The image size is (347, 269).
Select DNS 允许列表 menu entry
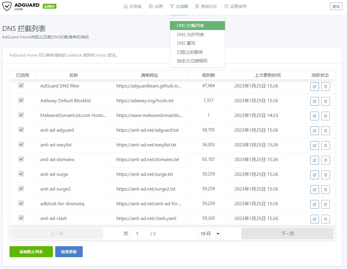(198, 35)
